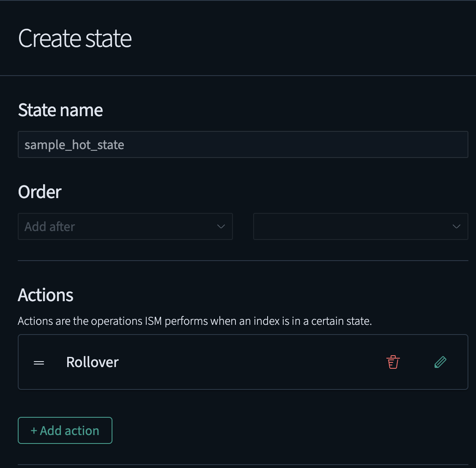This screenshot has height=468, width=476.
Task: Click the plus sign on Add action
Action: (x=34, y=431)
